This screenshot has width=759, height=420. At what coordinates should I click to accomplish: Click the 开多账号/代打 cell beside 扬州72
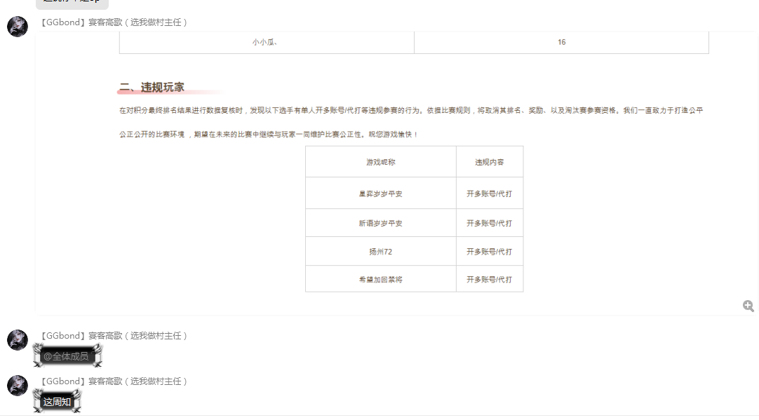(x=489, y=251)
